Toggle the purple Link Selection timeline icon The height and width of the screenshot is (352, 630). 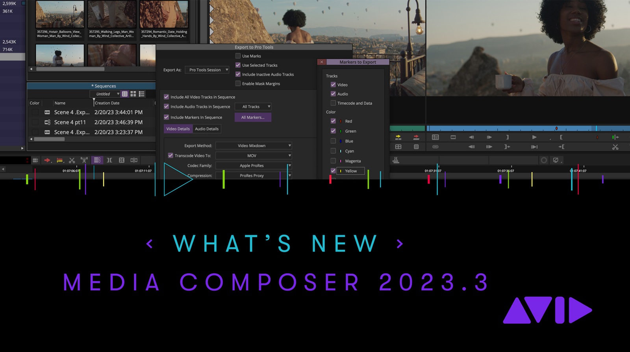(97, 160)
